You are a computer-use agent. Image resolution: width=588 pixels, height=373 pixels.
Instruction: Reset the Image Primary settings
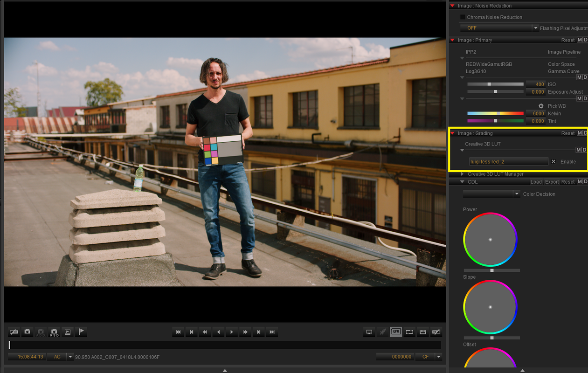click(x=568, y=40)
